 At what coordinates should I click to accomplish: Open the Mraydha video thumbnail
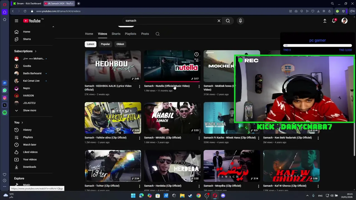pos(232,166)
